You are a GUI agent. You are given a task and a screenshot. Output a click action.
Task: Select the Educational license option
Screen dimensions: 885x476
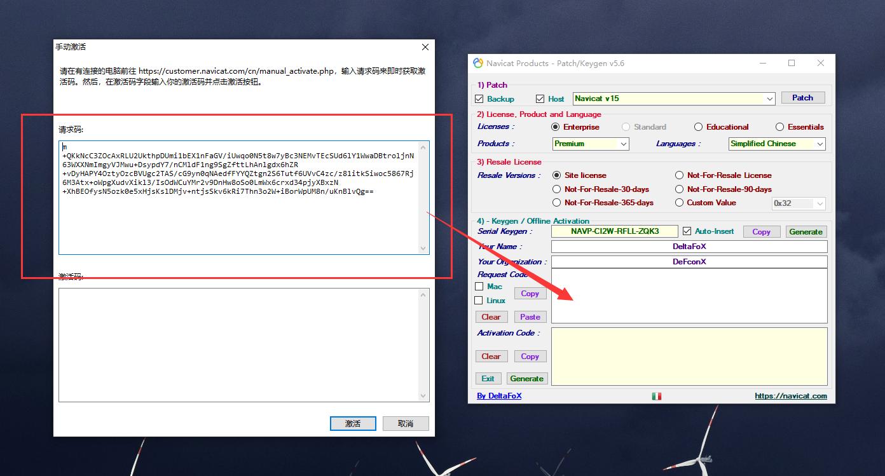(x=699, y=127)
